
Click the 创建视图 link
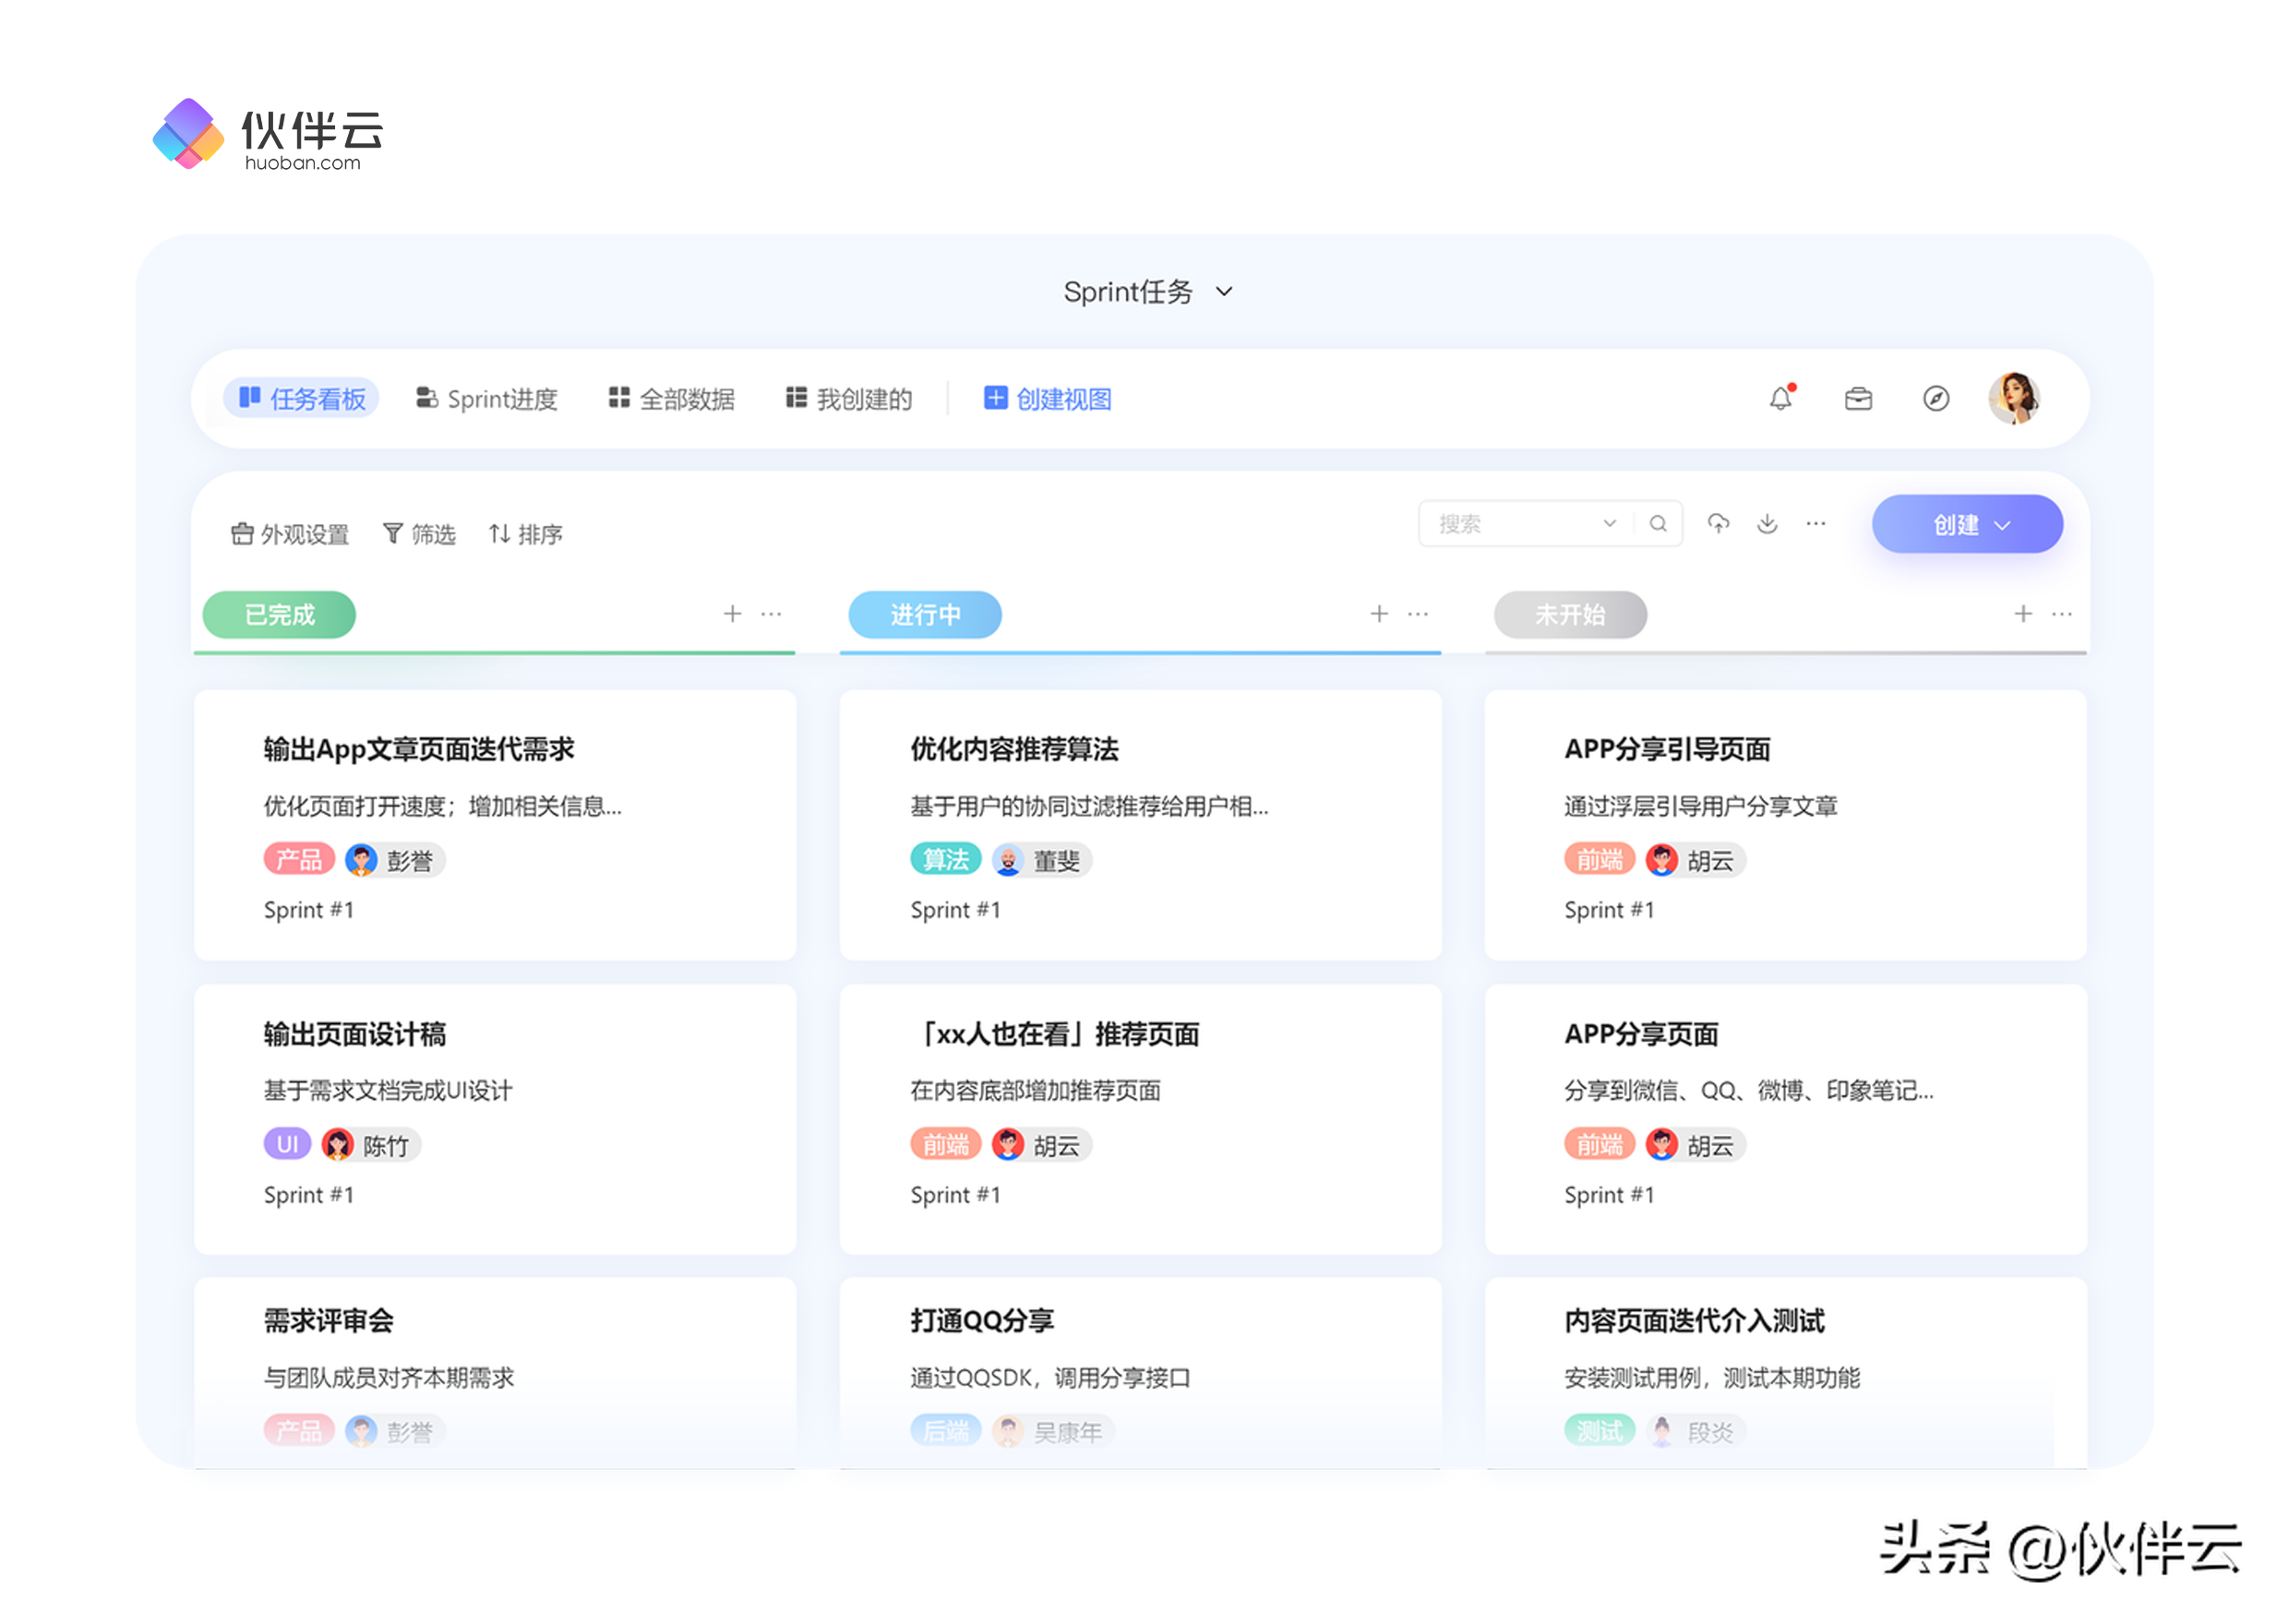[1048, 399]
